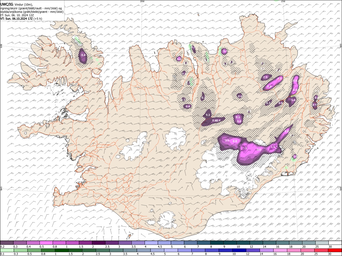This screenshot has height=256, width=342.
Task: Pick the dark teal 8 snow legend swatch
Action: (217, 243)
